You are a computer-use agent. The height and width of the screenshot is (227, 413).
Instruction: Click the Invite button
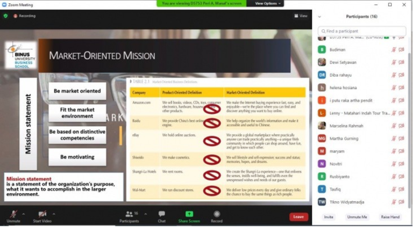329,217
